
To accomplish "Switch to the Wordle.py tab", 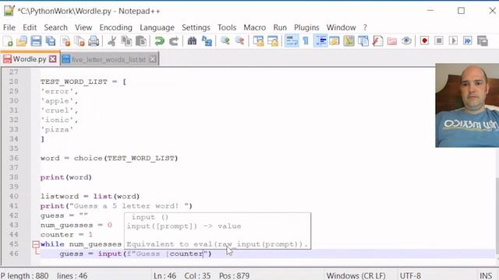I will [30, 59].
